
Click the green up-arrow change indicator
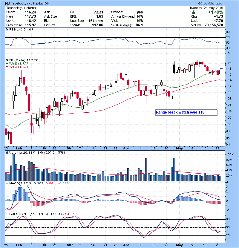point(194,12)
